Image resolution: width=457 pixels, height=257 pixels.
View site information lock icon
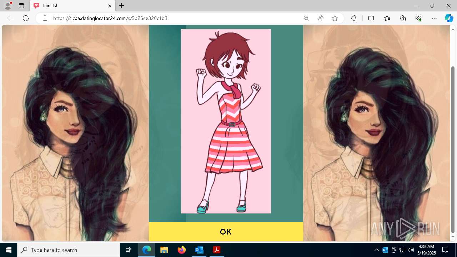(x=45, y=18)
